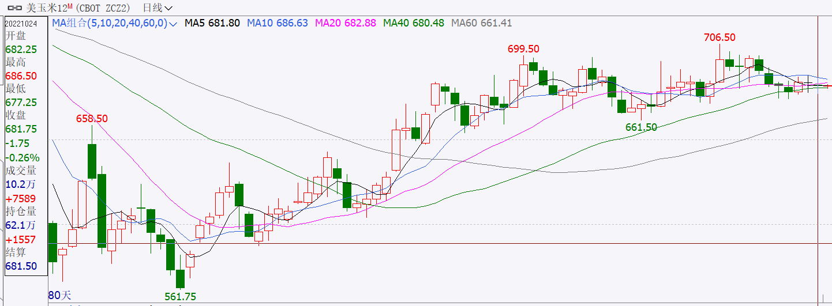Select the MA10 686.63 legend value

pos(278,24)
